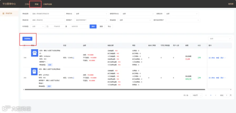This screenshot has height=113, width=236.
Task: Expand 更多 menu for row 314
Action: (x=223, y=58)
